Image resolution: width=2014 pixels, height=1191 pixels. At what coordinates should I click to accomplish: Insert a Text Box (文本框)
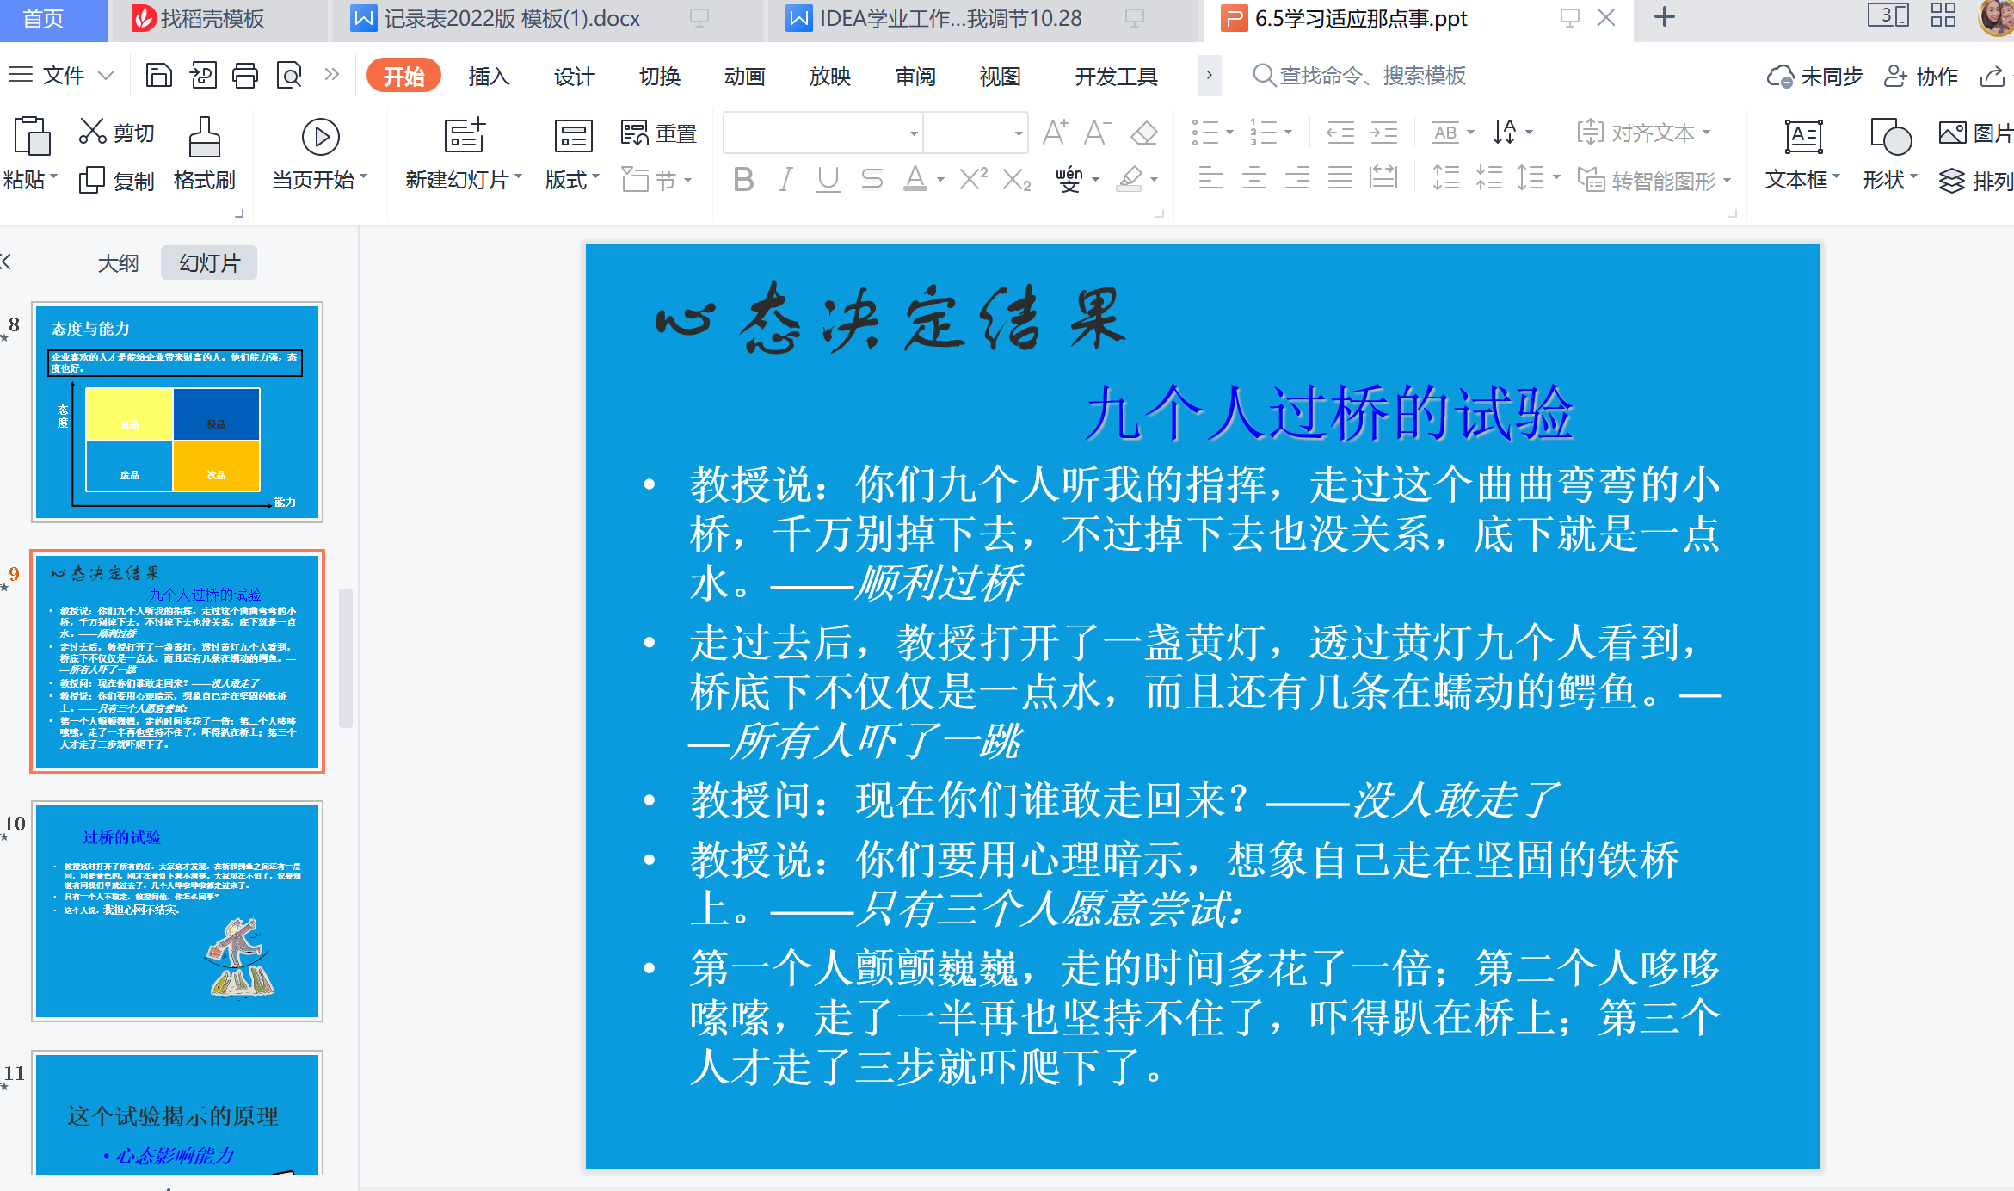[x=1802, y=138]
